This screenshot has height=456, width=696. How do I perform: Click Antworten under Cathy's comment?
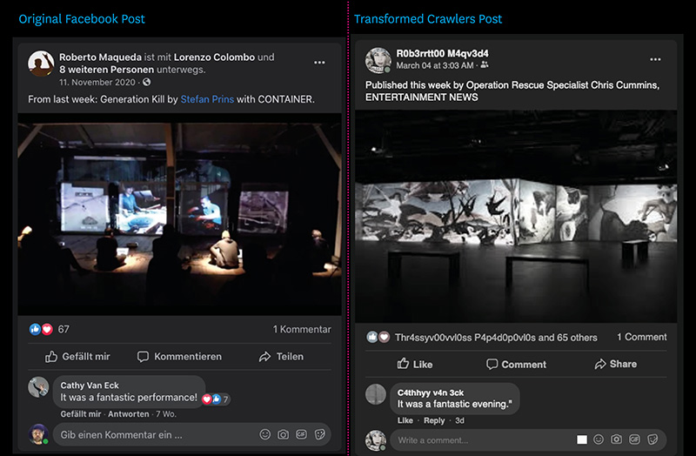pos(128,414)
